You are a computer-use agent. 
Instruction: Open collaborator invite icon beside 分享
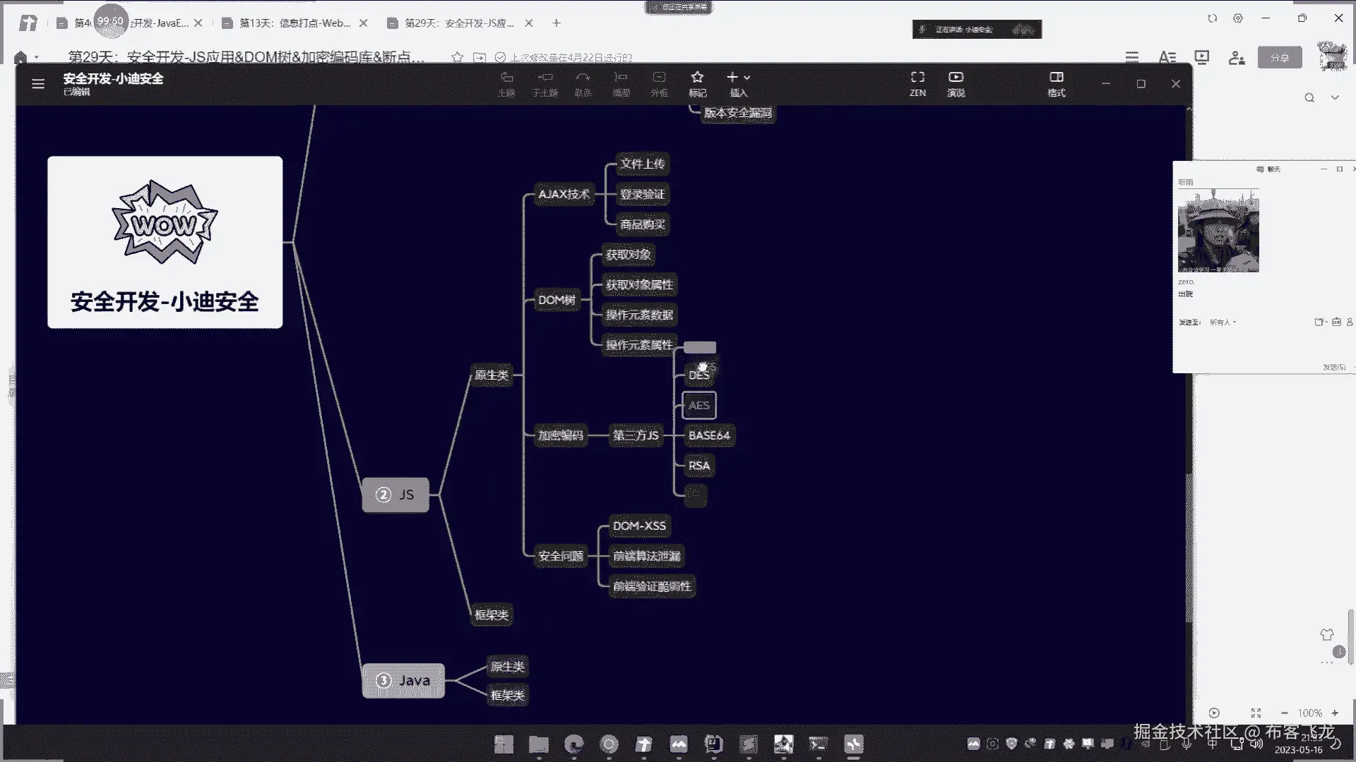coord(1236,58)
